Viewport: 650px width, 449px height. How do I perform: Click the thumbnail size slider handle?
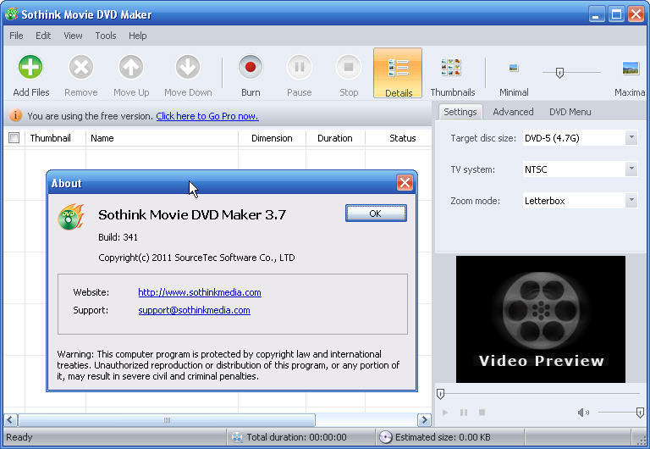(559, 73)
